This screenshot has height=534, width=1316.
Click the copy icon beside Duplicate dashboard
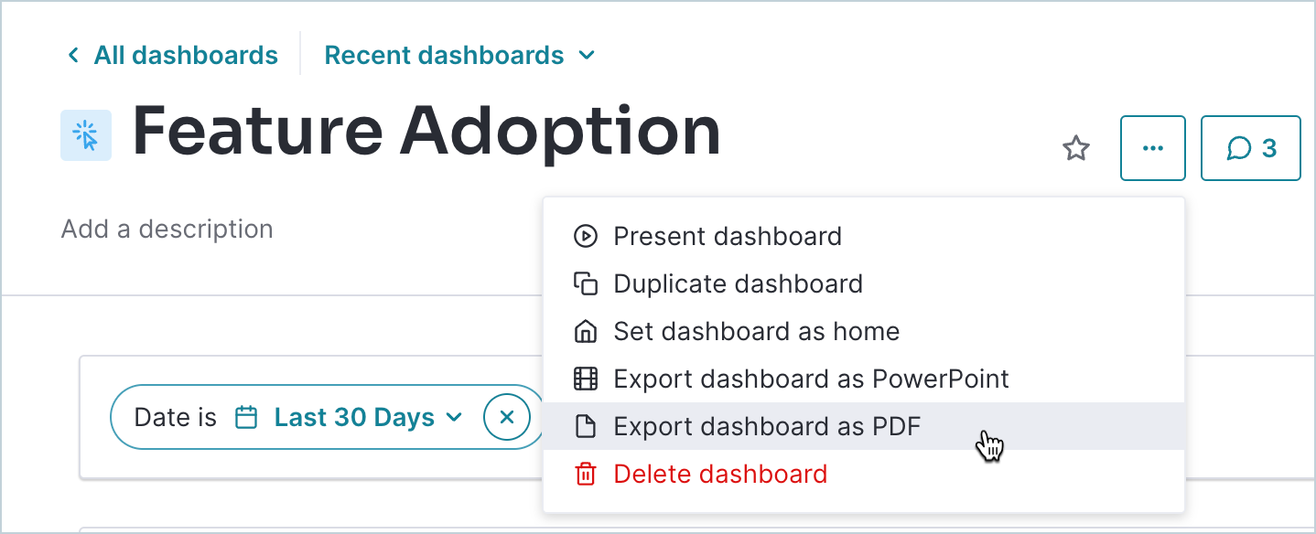pos(585,283)
